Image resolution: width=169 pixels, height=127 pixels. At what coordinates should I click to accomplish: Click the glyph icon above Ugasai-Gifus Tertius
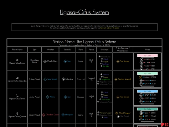tap(17, 96)
